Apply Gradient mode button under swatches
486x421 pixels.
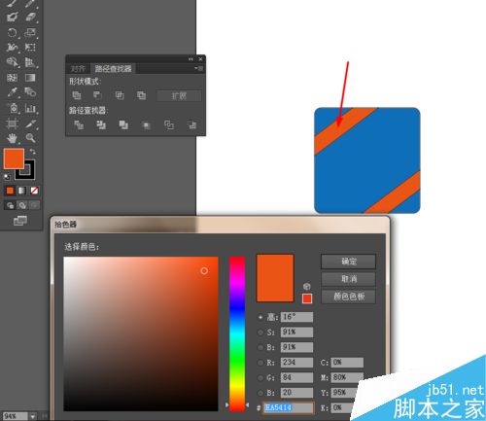pyautogui.click(x=22, y=191)
